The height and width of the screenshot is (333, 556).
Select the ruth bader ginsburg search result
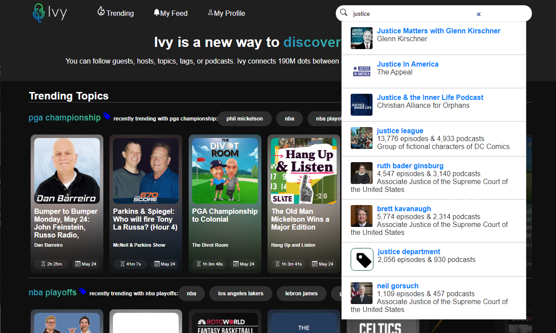(x=410, y=166)
